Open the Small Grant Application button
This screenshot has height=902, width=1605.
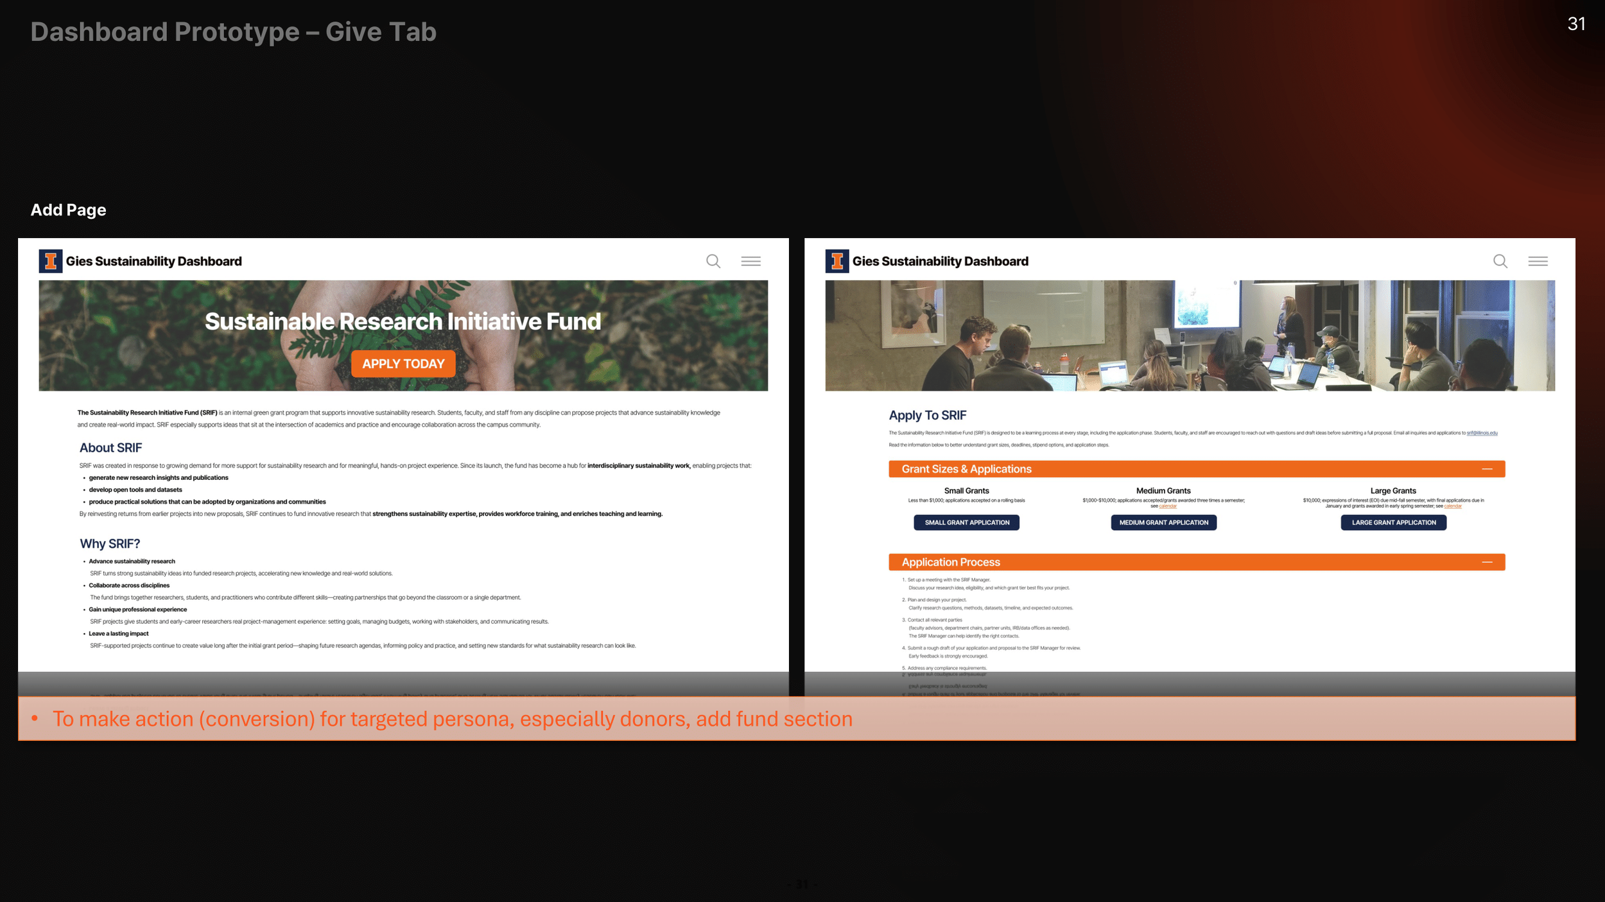tap(966, 522)
